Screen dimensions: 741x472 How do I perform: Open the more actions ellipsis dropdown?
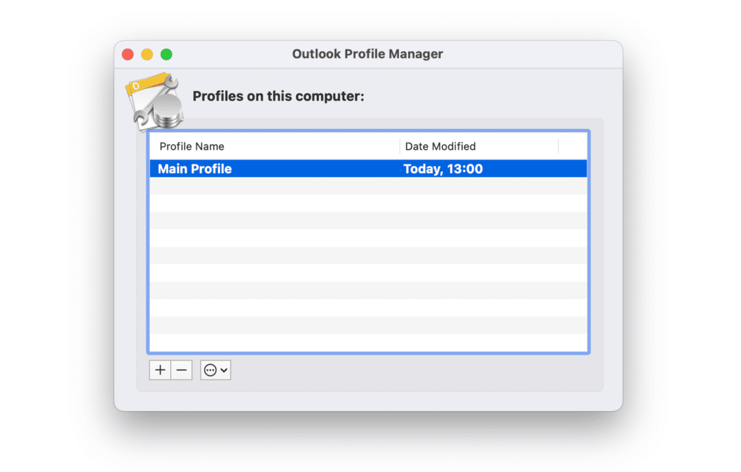coord(216,370)
